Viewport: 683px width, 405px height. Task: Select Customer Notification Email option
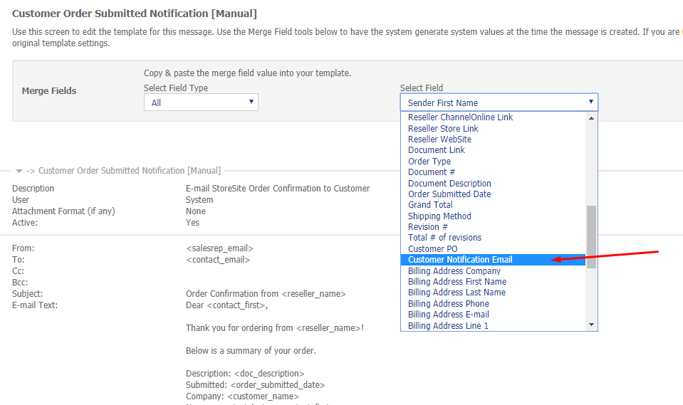(x=460, y=260)
